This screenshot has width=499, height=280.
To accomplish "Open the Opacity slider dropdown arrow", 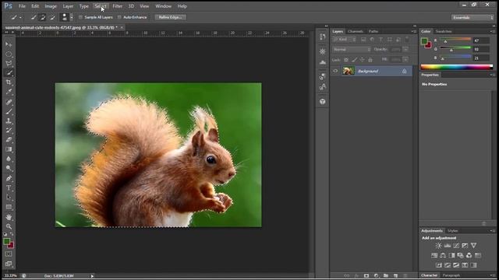I will pos(405,50).
